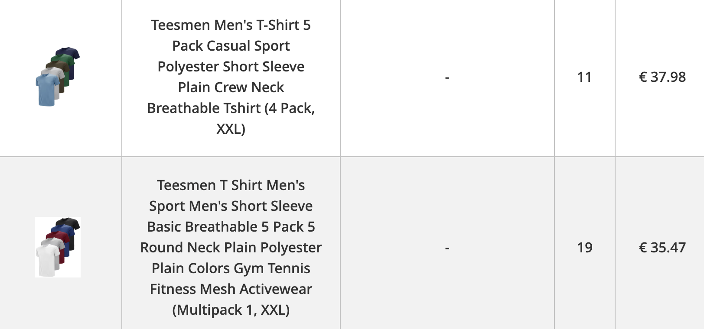Image resolution: width=704 pixels, height=329 pixels.
Task: Click "Polyester Short Sleeve" in first product title
Action: coord(231,67)
